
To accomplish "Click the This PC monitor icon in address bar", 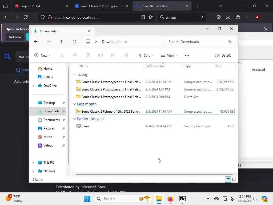I will 88,42.
